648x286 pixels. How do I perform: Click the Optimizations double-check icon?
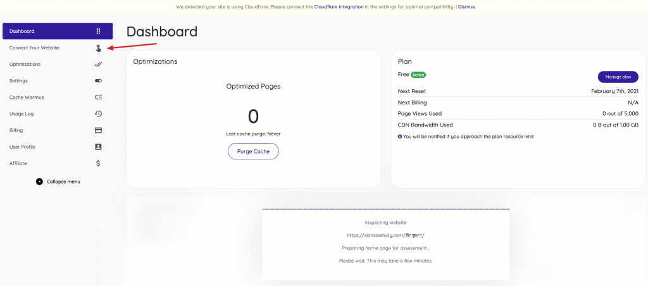point(98,65)
